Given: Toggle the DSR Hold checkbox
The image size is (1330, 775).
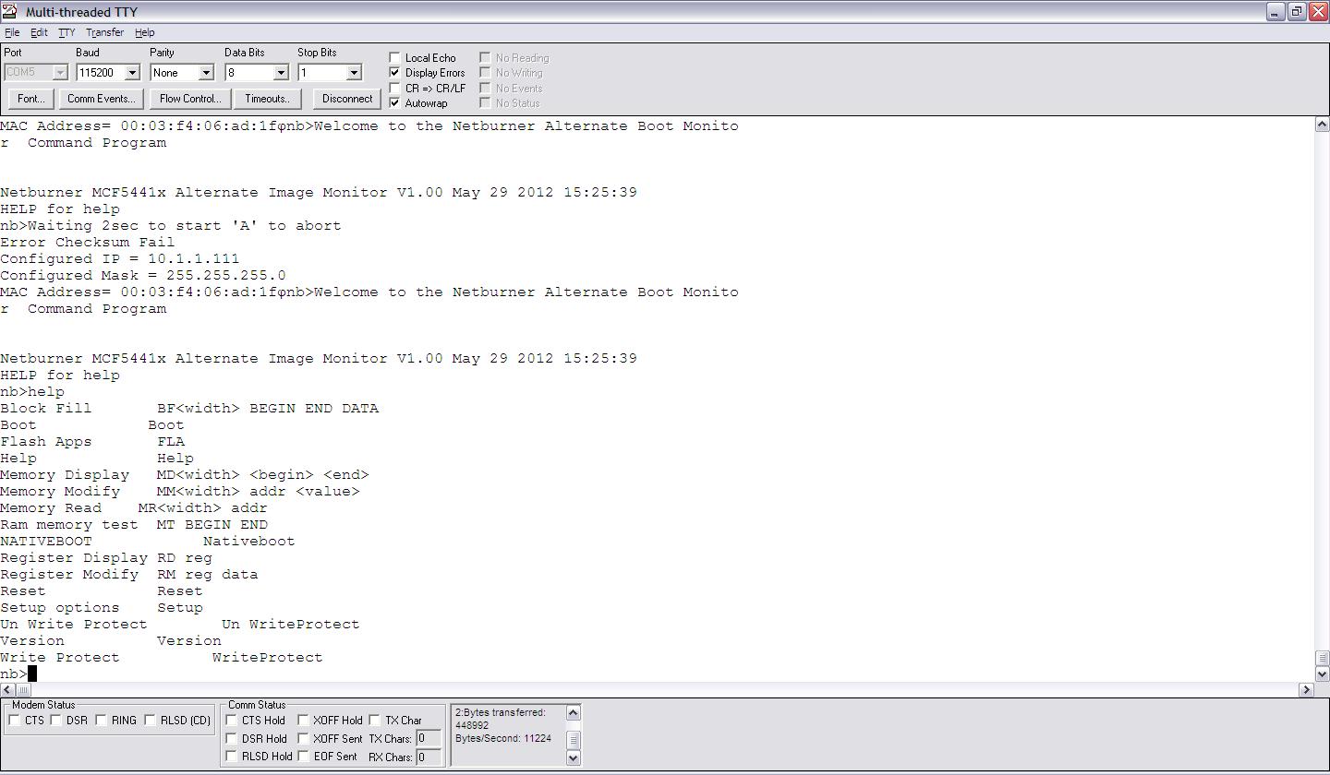Looking at the screenshot, I should coord(232,739).
